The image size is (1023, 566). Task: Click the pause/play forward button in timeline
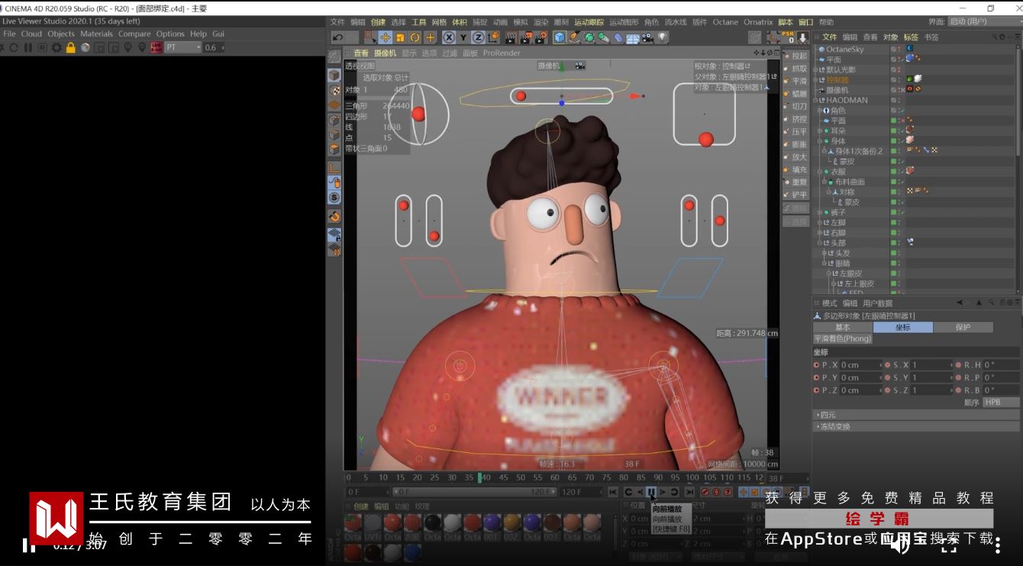pyautogui.click(x=651, y=493)
